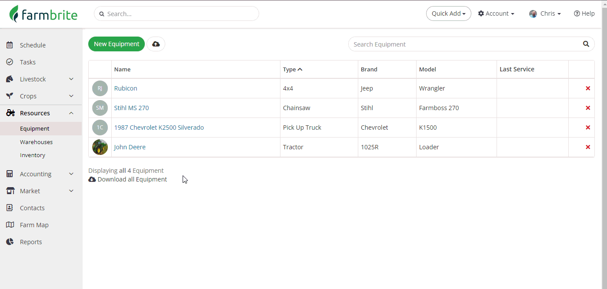The height and width of the screenshot is (289, 607).
Task: Click the Reports pie chart icon
Action: [10, 242]
